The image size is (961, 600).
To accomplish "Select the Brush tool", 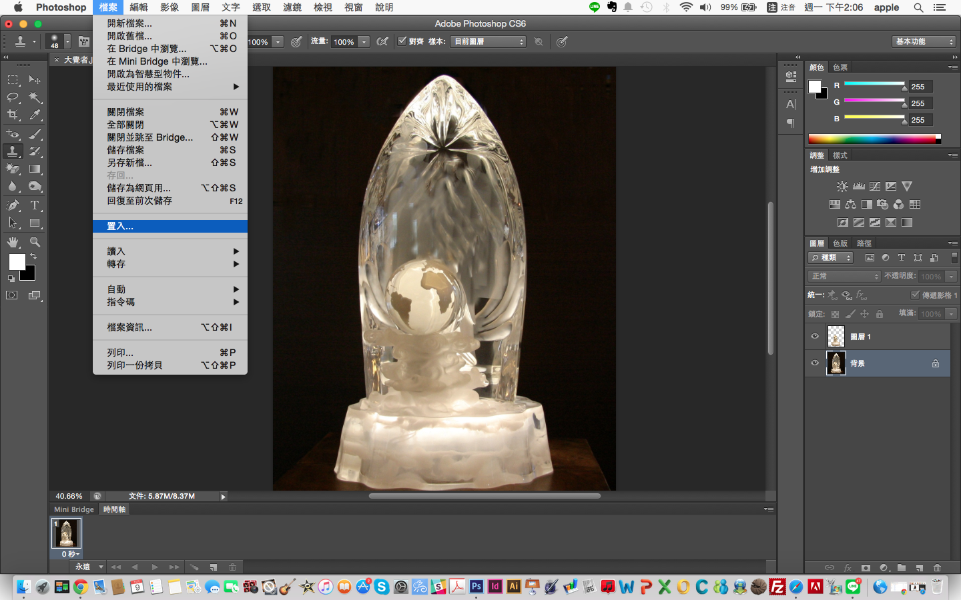I will click(35, 134).
